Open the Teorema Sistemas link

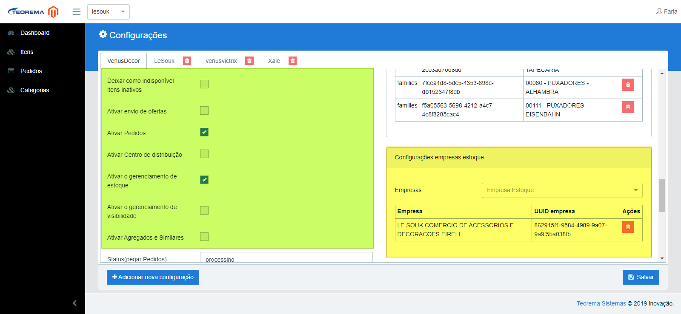pyautogui.click(x=601, y=303)
